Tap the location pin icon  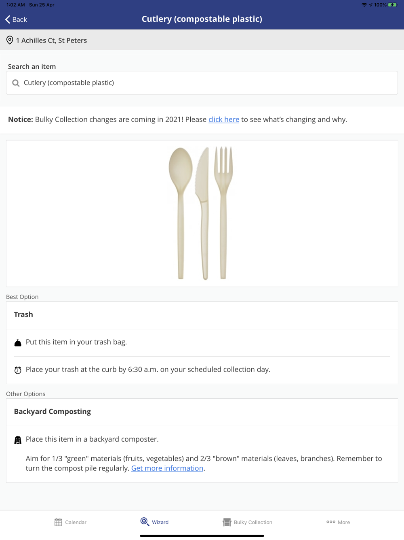[10, 40]
